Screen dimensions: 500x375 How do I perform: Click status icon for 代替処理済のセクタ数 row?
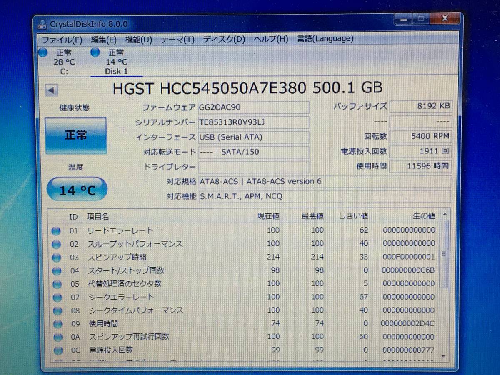(x=57, y=285)
